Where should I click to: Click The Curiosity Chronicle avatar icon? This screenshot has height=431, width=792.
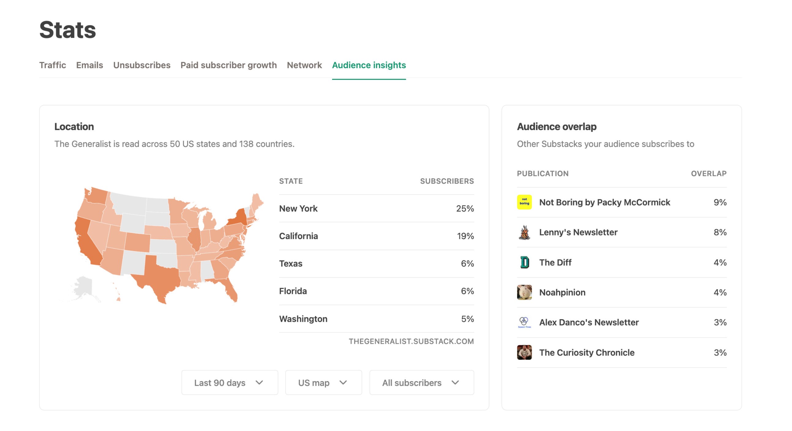tap(524, 352)
